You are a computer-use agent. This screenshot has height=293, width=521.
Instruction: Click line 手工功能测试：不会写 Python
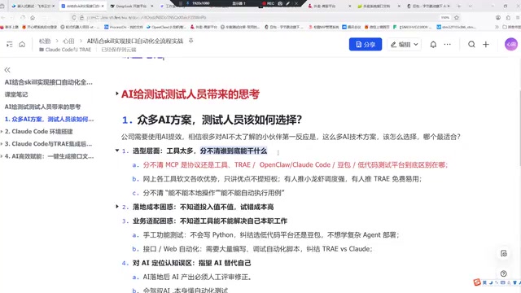[x=271, y=235]
